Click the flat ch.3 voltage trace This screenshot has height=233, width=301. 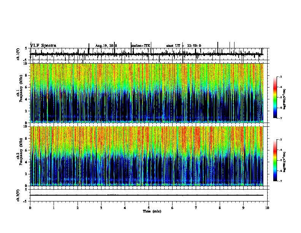point(147,195)
